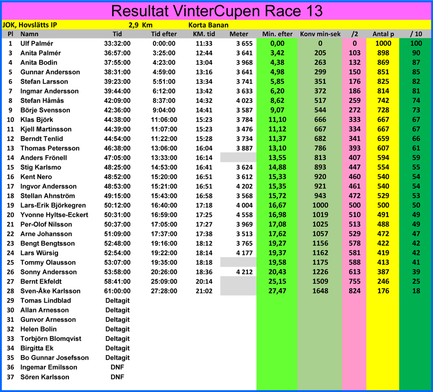Select the name 'Gunvor Arnesson'
433x392 pixels.
click(x=48, y=320)
